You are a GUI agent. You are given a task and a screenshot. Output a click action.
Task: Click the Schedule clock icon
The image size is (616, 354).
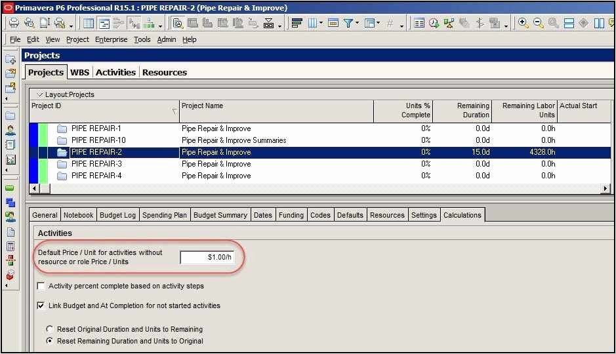[x=434, y=23]
